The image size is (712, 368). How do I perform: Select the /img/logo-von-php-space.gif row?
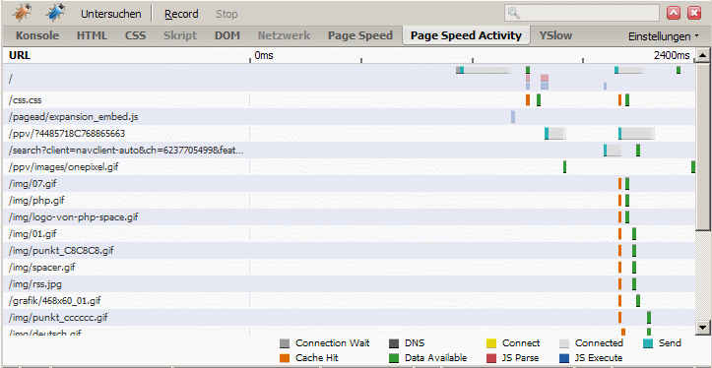[x=349, y=217]
